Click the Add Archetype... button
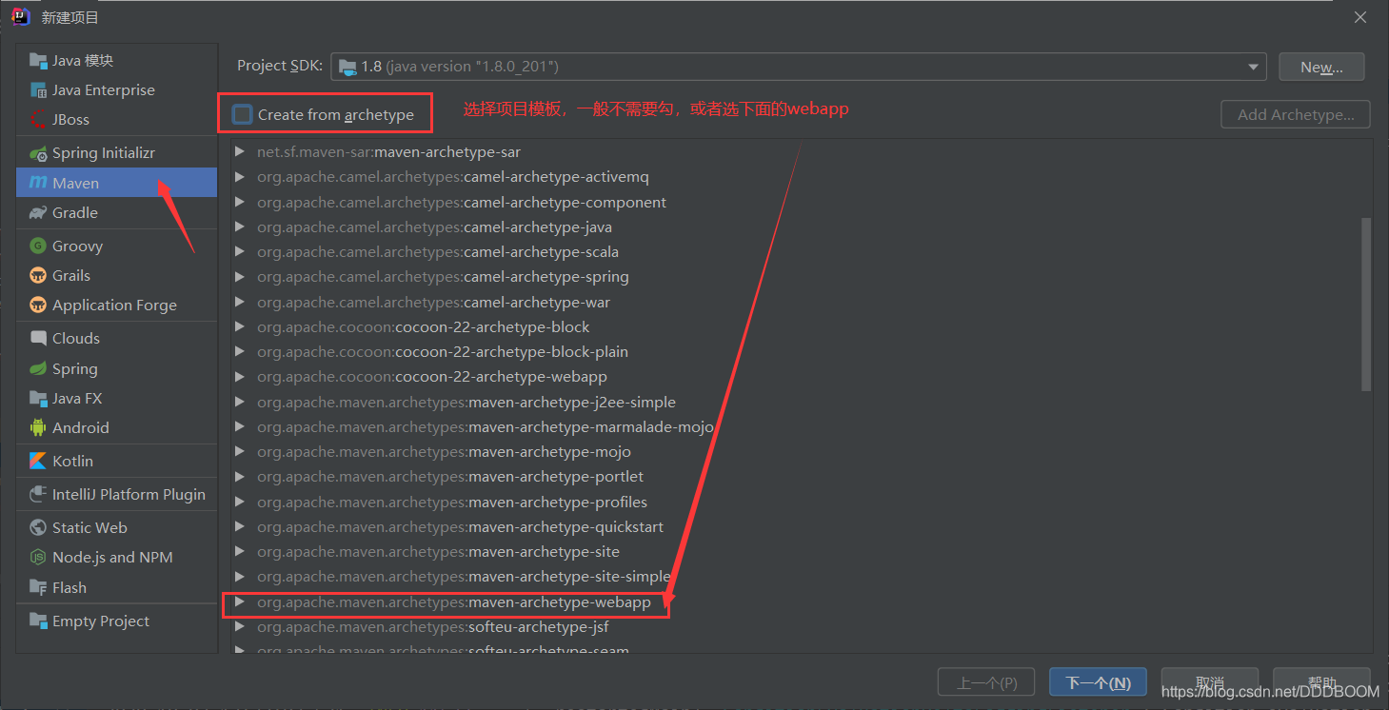1389x710 pixels. (1296, 114)
